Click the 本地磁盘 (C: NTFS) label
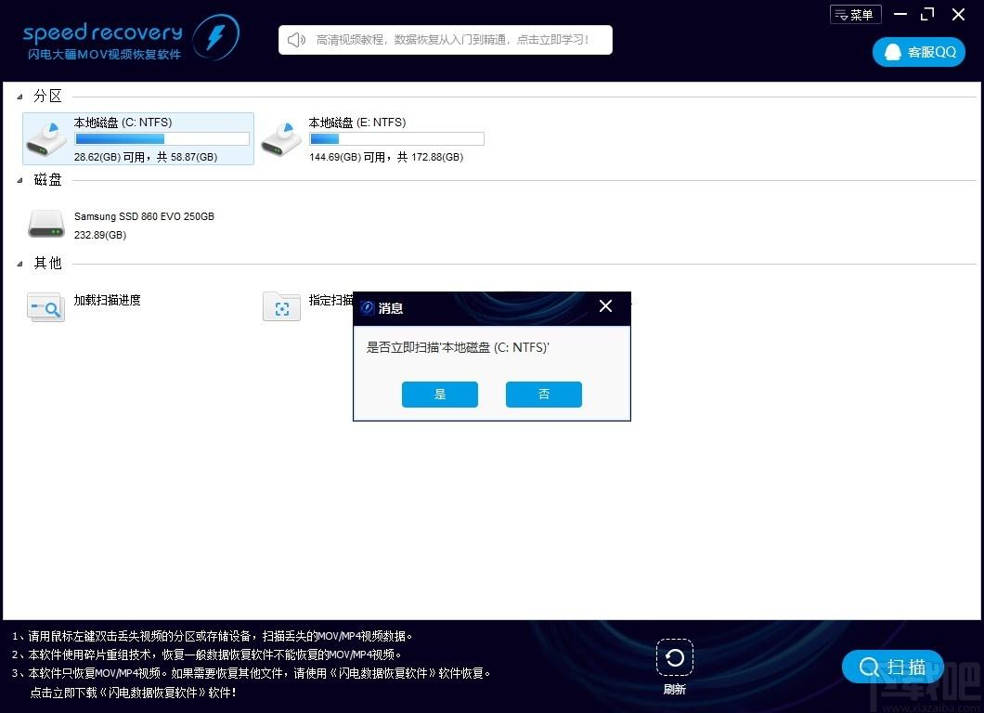 123,123
